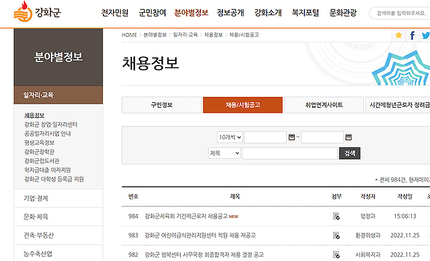Open 전자민원 top menu
This screenshot has width=430, height=261.
[115, 13]
